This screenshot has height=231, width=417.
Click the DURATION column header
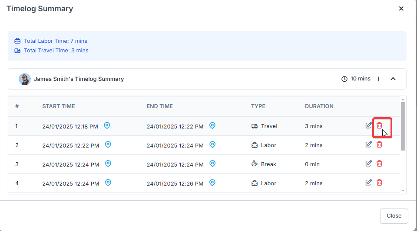coord(319,106)
